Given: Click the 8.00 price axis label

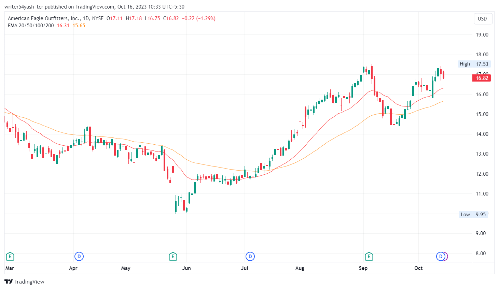Looking at the screenshot, I should pos(481,254).
